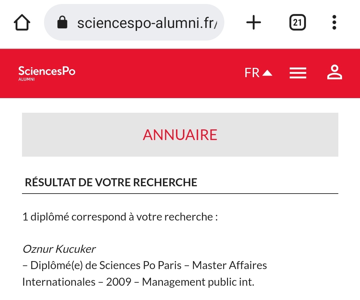Click the '1 diplômé correspond' results count text
The height and width of the screenshot is (300, 360).
tap(120, 217)
